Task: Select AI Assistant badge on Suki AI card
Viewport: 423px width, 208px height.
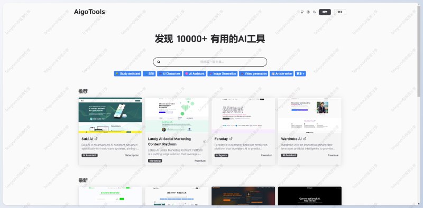Action: coord(89,155)
